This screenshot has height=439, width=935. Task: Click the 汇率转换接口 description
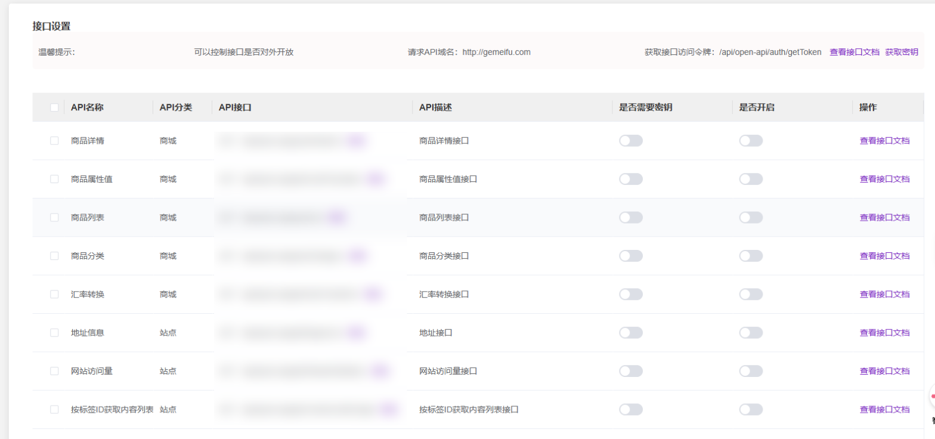pos(444,294)
